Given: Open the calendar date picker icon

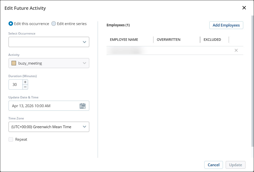Looking at the screenshot, I should 82,106.
